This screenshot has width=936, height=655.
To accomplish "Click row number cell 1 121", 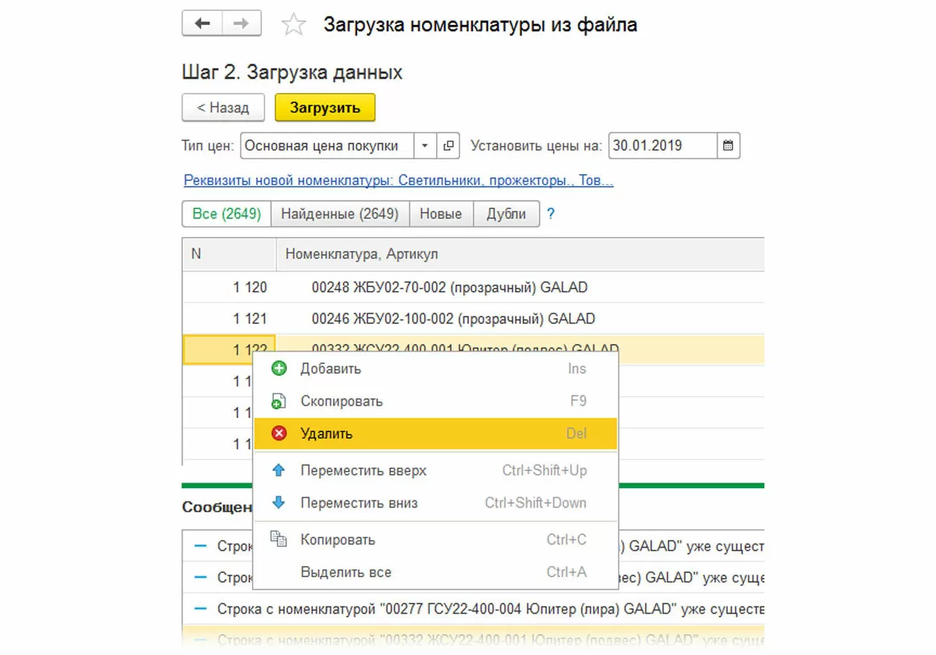I will 229,318.
